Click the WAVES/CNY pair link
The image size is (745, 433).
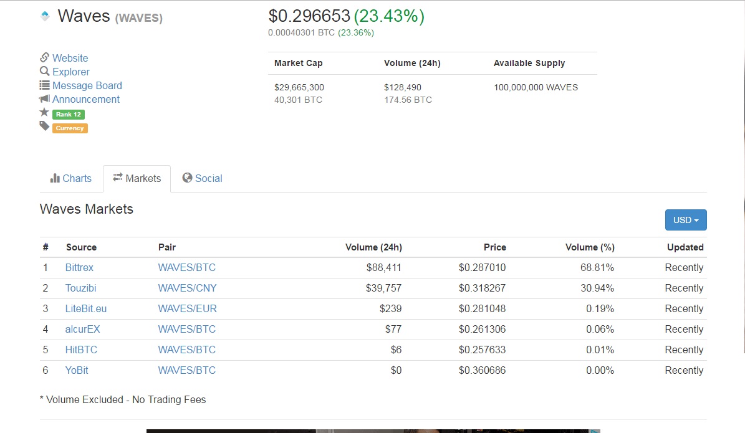coord(187,288)
